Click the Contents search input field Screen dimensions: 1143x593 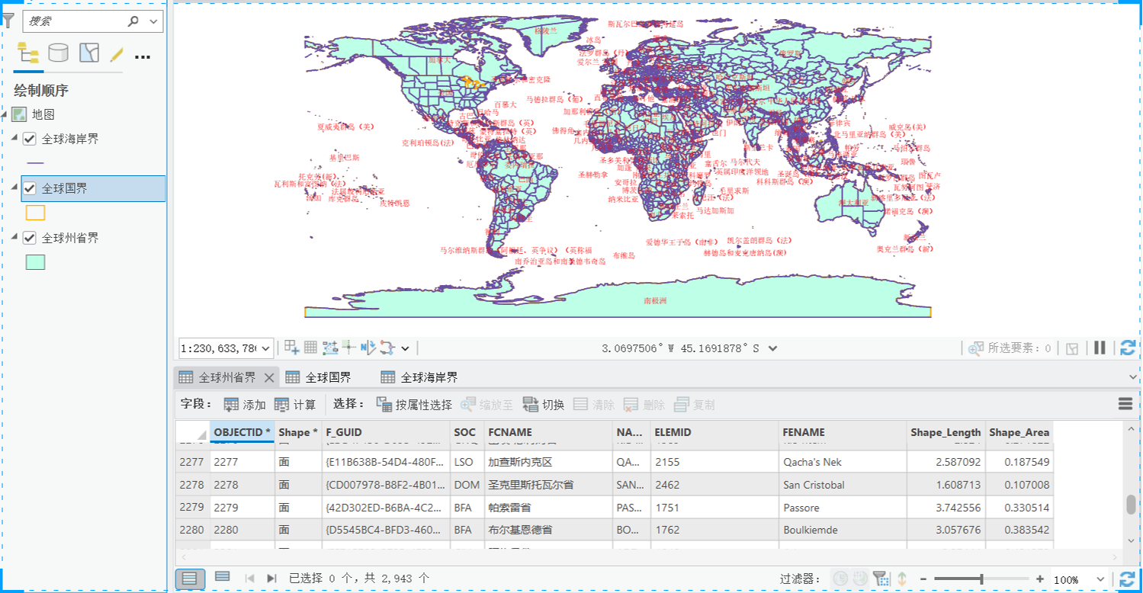click(x=75, y=21)
